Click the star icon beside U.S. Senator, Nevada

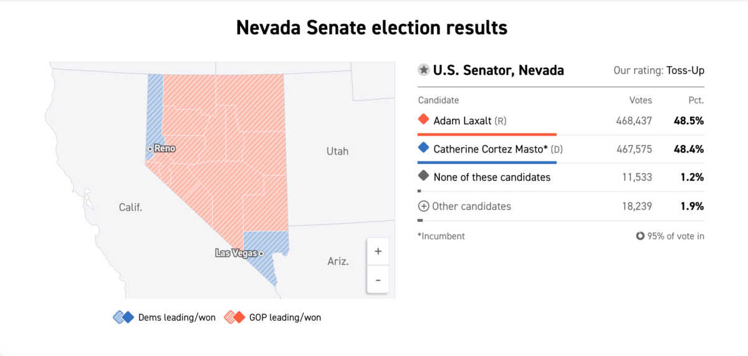coord(424,70)
